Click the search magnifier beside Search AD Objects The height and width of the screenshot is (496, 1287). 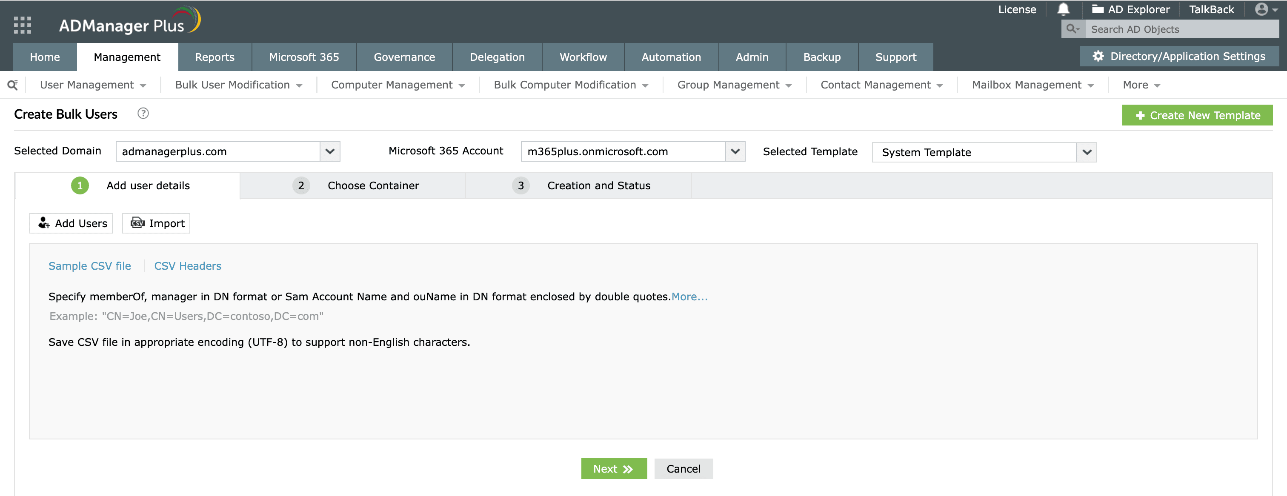pyautogui.click(x=1072, y=29)
